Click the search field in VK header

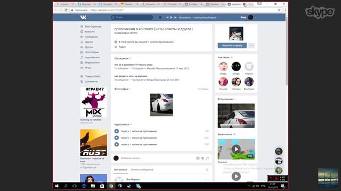point(132,18)
